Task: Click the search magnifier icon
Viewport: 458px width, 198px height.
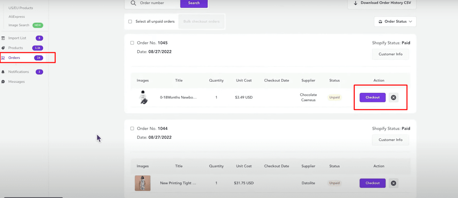Action: point(133,3)
